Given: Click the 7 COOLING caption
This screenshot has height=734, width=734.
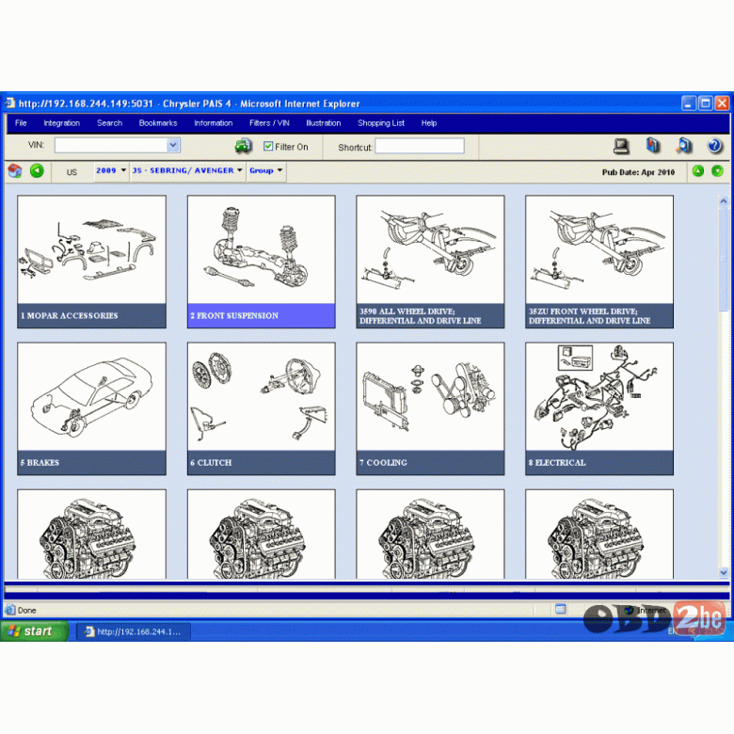Looking at the screenshot, I should pos(430,462).
